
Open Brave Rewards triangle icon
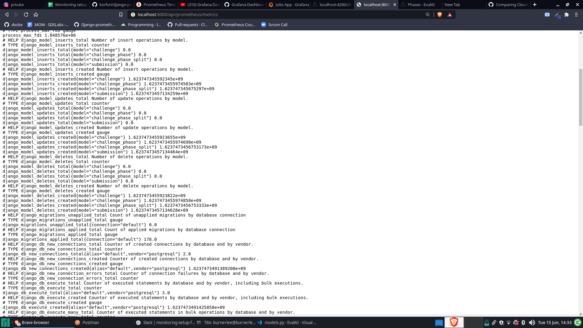450,15
